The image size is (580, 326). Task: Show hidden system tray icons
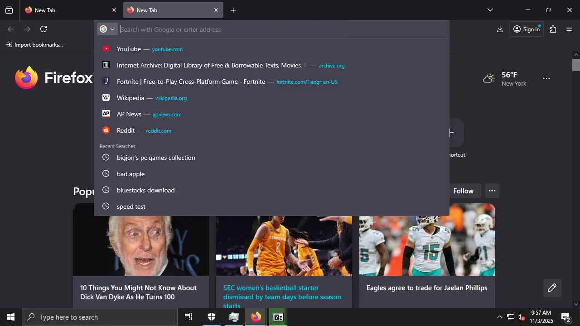click(x=499, y=317)
